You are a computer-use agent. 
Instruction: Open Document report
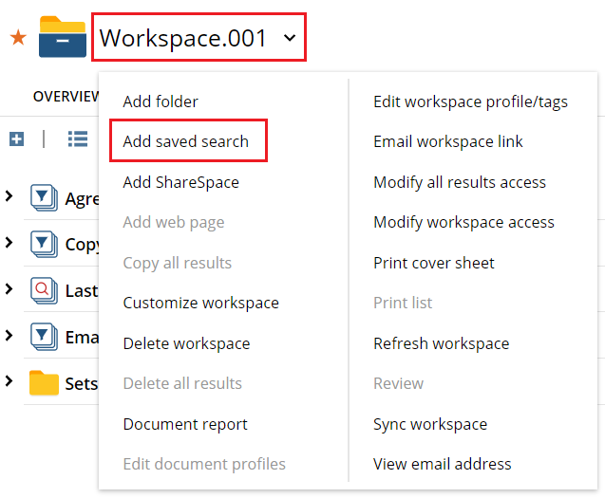click(x=185, y=424)
